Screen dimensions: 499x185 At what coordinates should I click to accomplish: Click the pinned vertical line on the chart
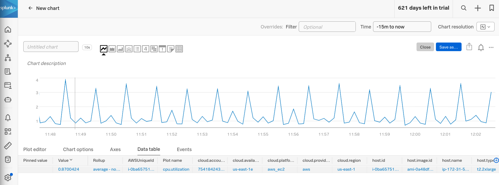click(x=75, y=103)
